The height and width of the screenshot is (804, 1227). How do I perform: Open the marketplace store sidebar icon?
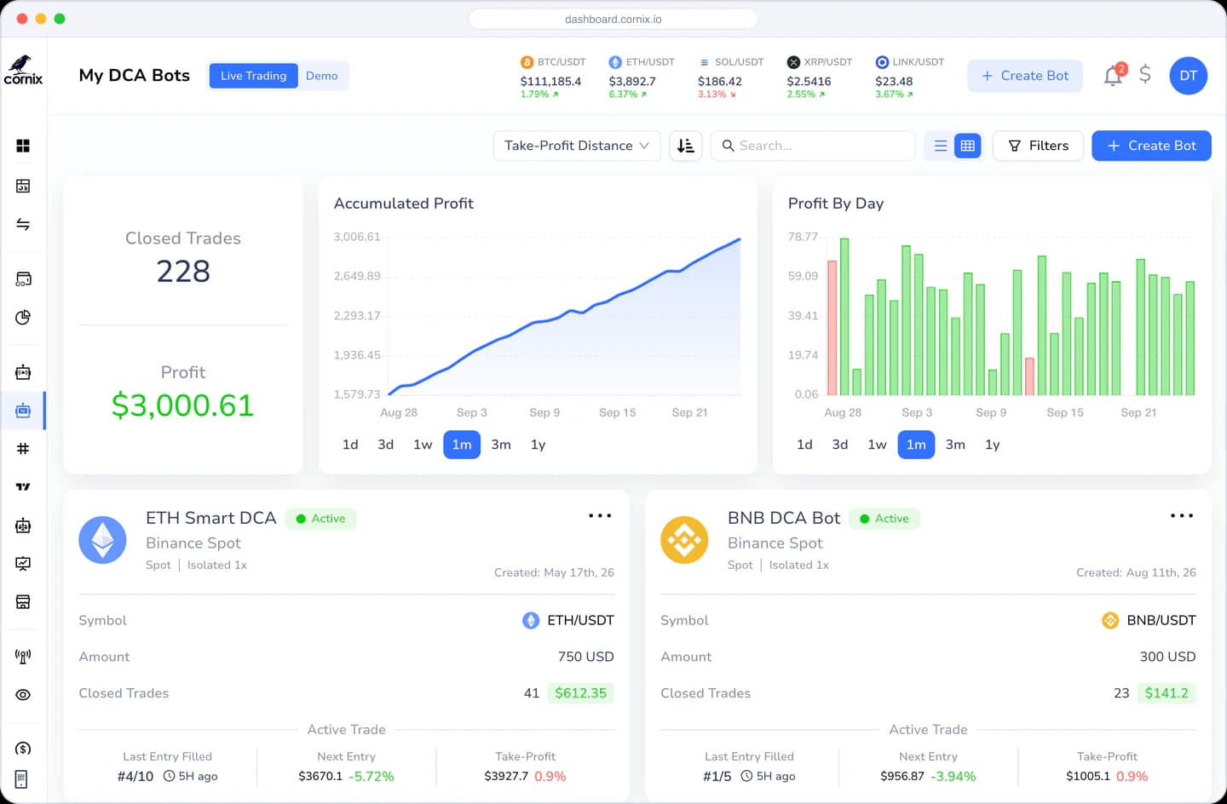[23, 602]
